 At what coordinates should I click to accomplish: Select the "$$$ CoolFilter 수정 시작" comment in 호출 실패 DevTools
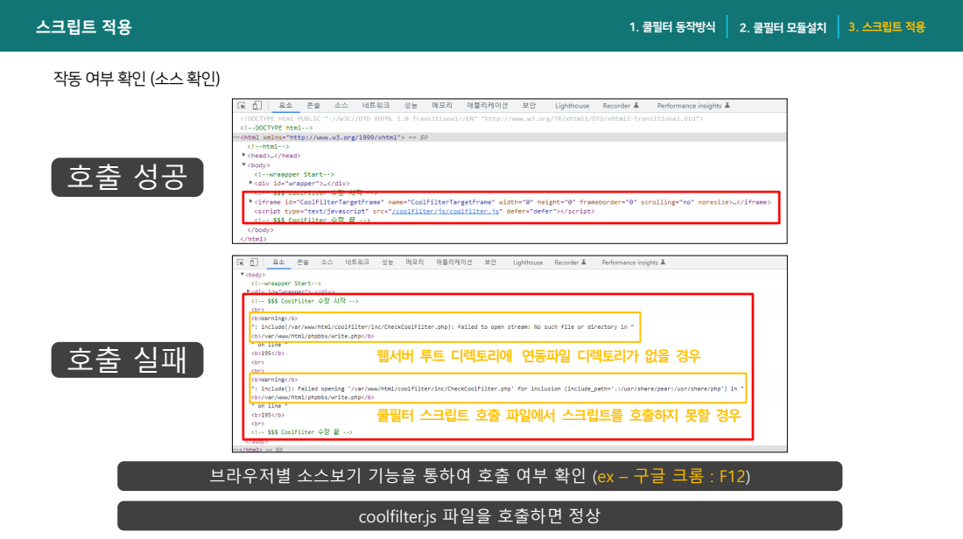pos(305,301)
